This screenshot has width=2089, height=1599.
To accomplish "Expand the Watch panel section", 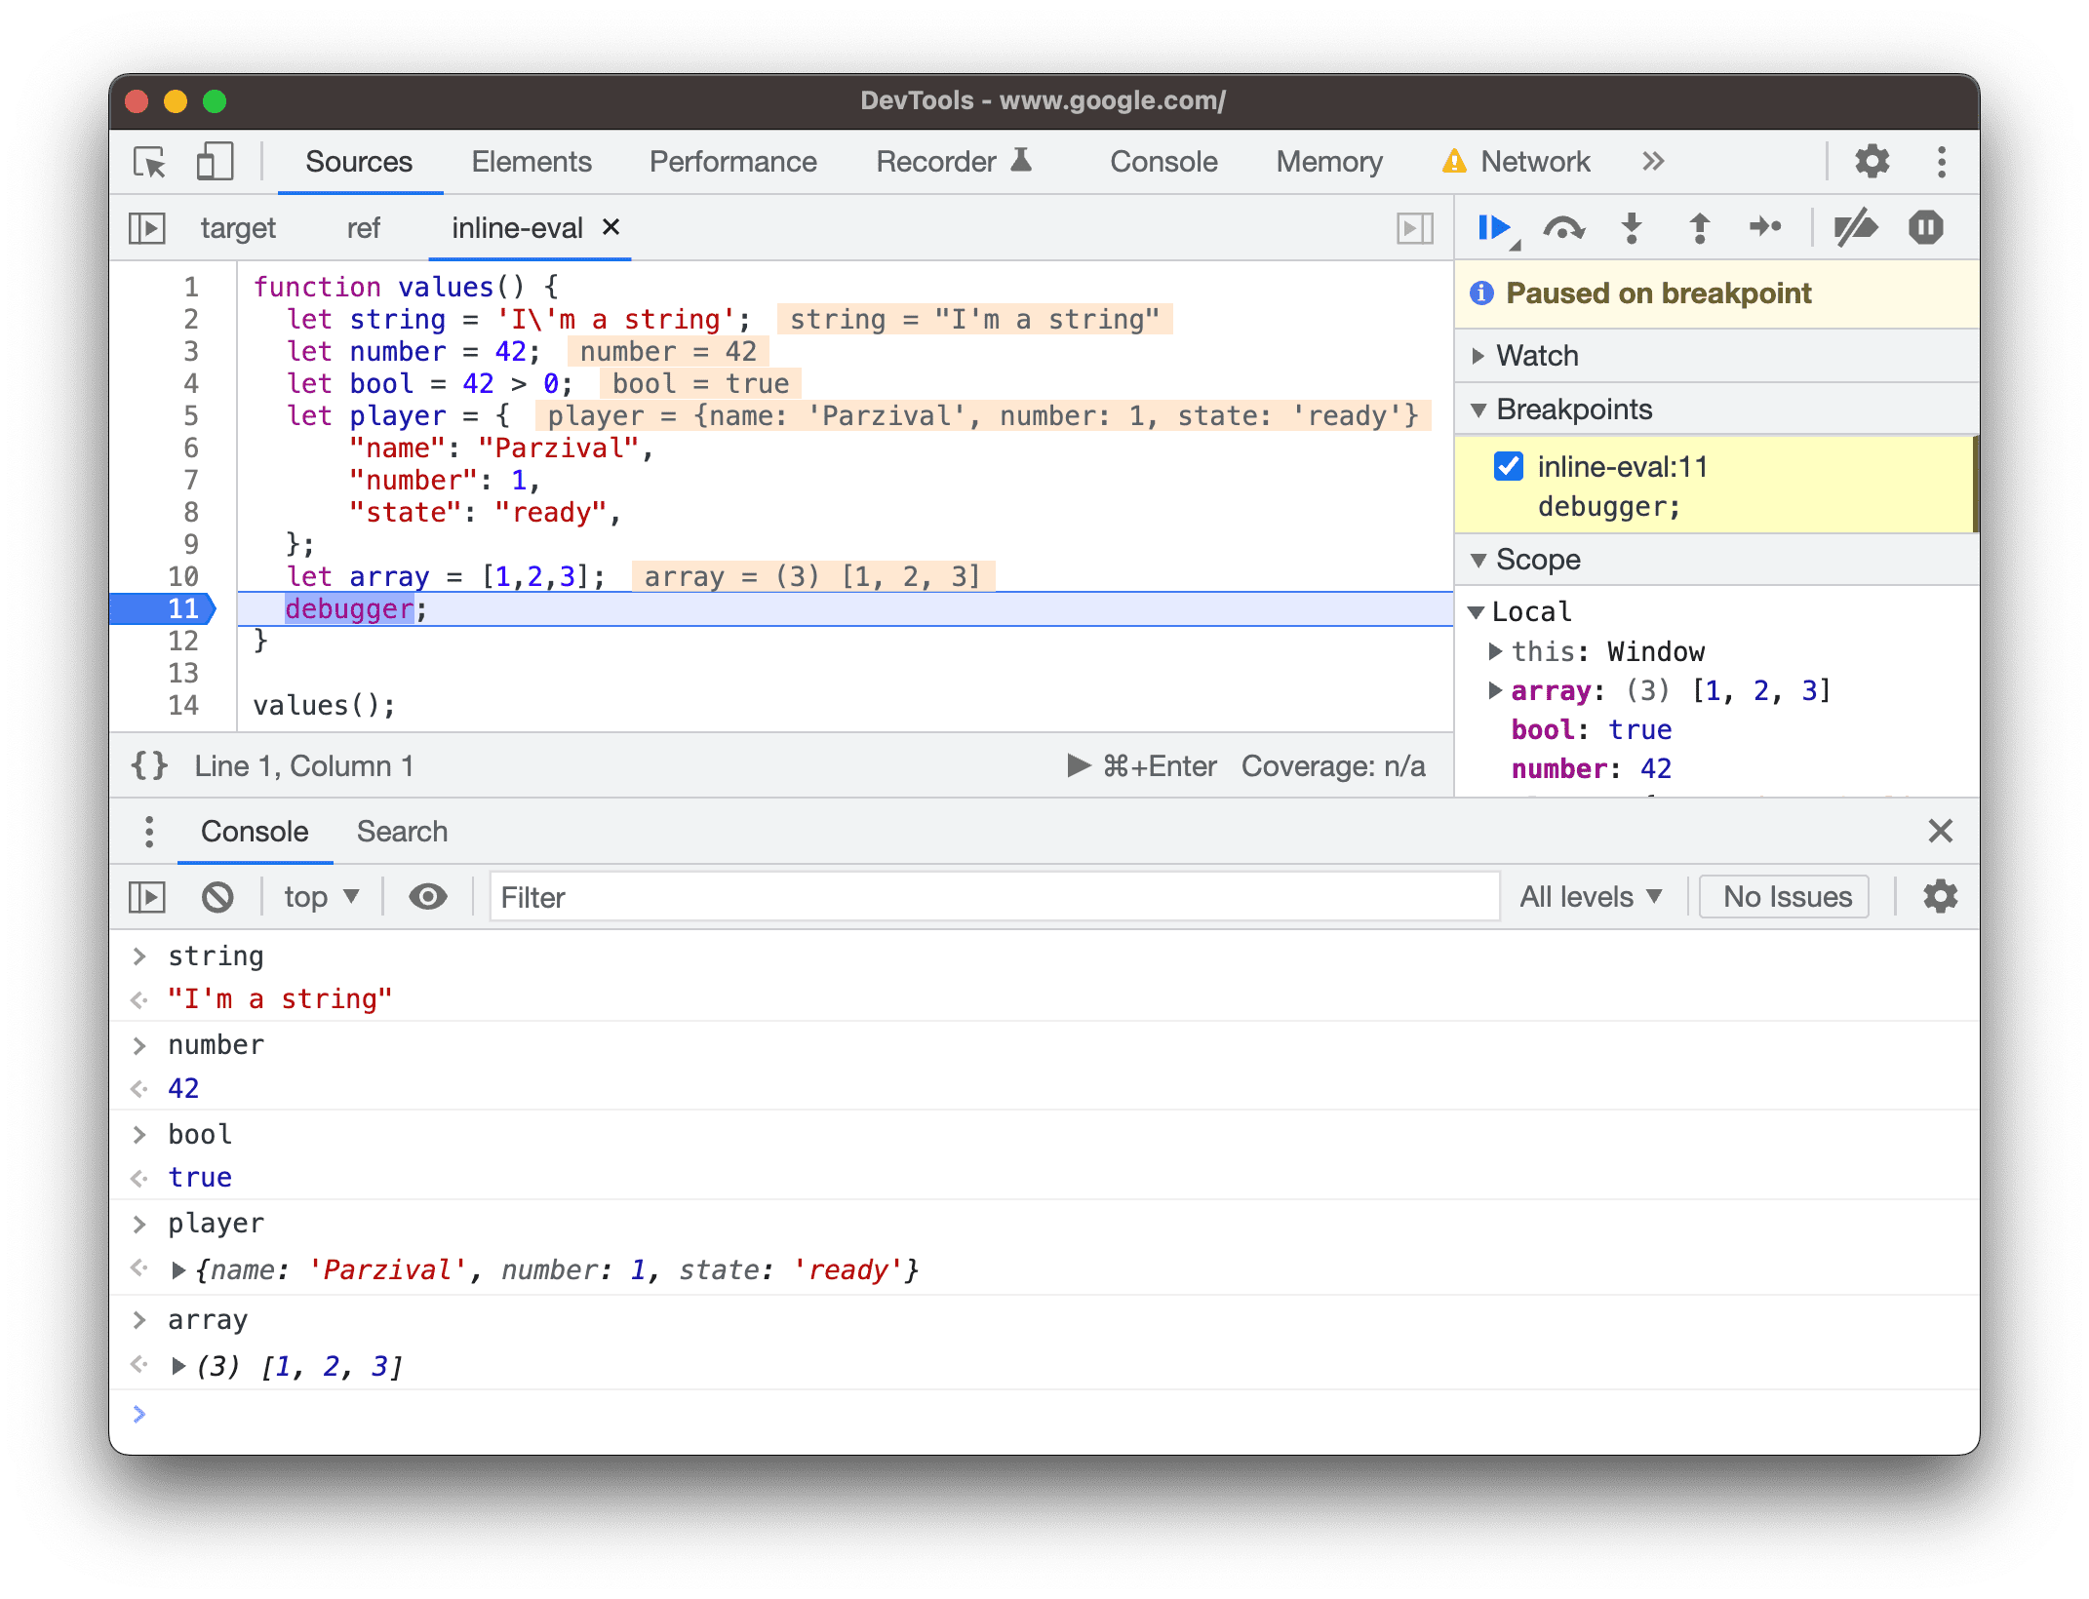I will 1484,354.
